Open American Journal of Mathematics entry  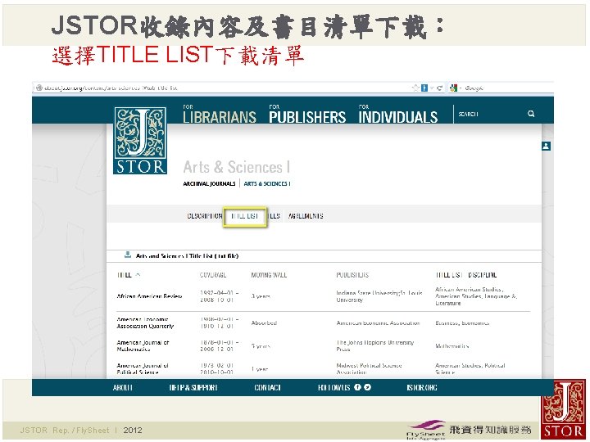pos(143,345)
